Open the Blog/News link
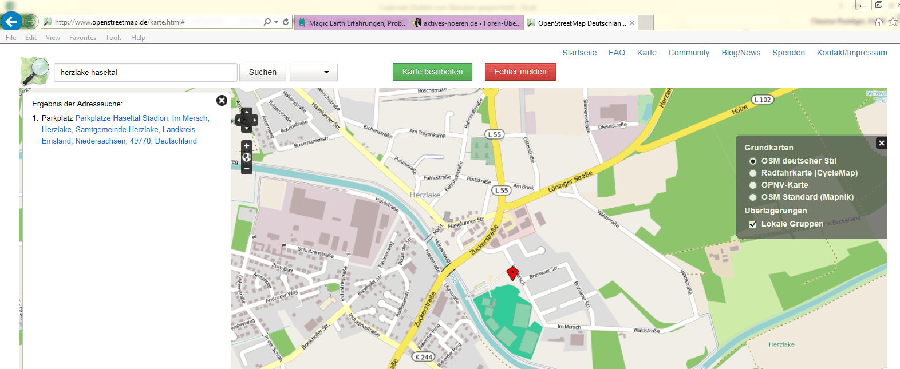 click(741, 53)
